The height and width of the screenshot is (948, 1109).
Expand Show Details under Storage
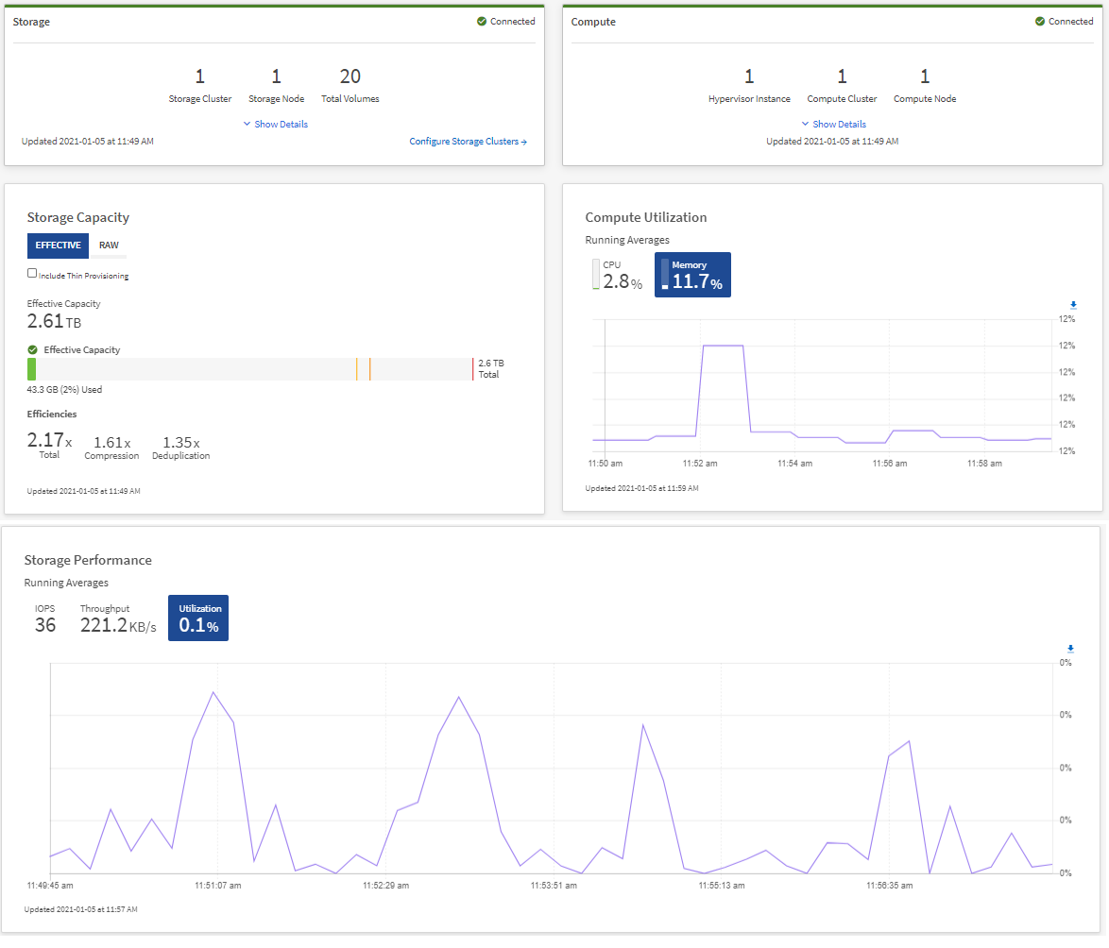[x=276, y=125]
